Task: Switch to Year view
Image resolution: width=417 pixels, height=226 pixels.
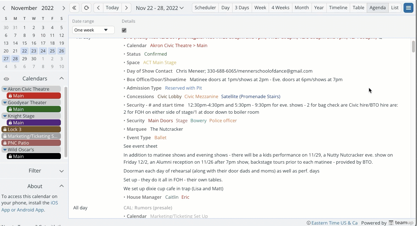Action: click(319, 8)
